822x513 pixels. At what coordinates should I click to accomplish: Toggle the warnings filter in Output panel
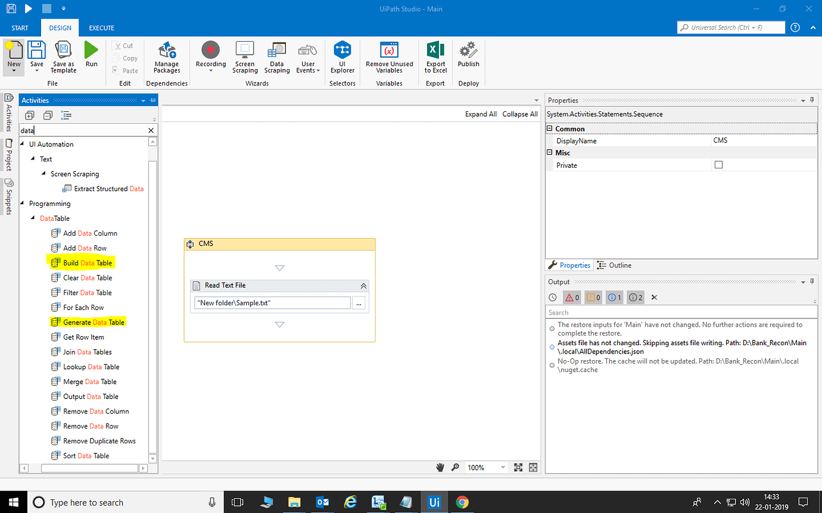pos(593,298)
